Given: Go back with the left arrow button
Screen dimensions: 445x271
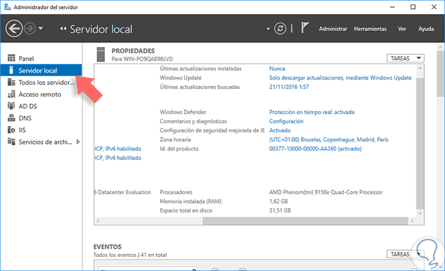Looking at the screenshot, I should coord(14,29).
